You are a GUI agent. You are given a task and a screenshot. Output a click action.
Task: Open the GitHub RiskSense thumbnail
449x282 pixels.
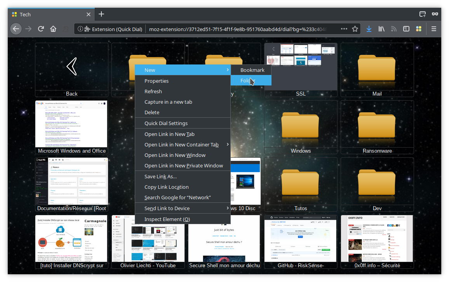(x=301, y=241)
